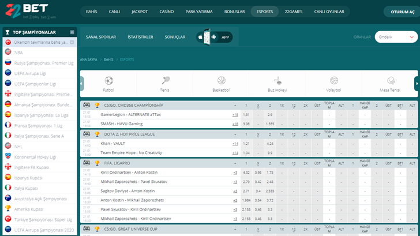The height and width of the screenshot is (236, 420).
Task: Click the trophy icon beside Amerika Kupası
Action: (8, 208)
